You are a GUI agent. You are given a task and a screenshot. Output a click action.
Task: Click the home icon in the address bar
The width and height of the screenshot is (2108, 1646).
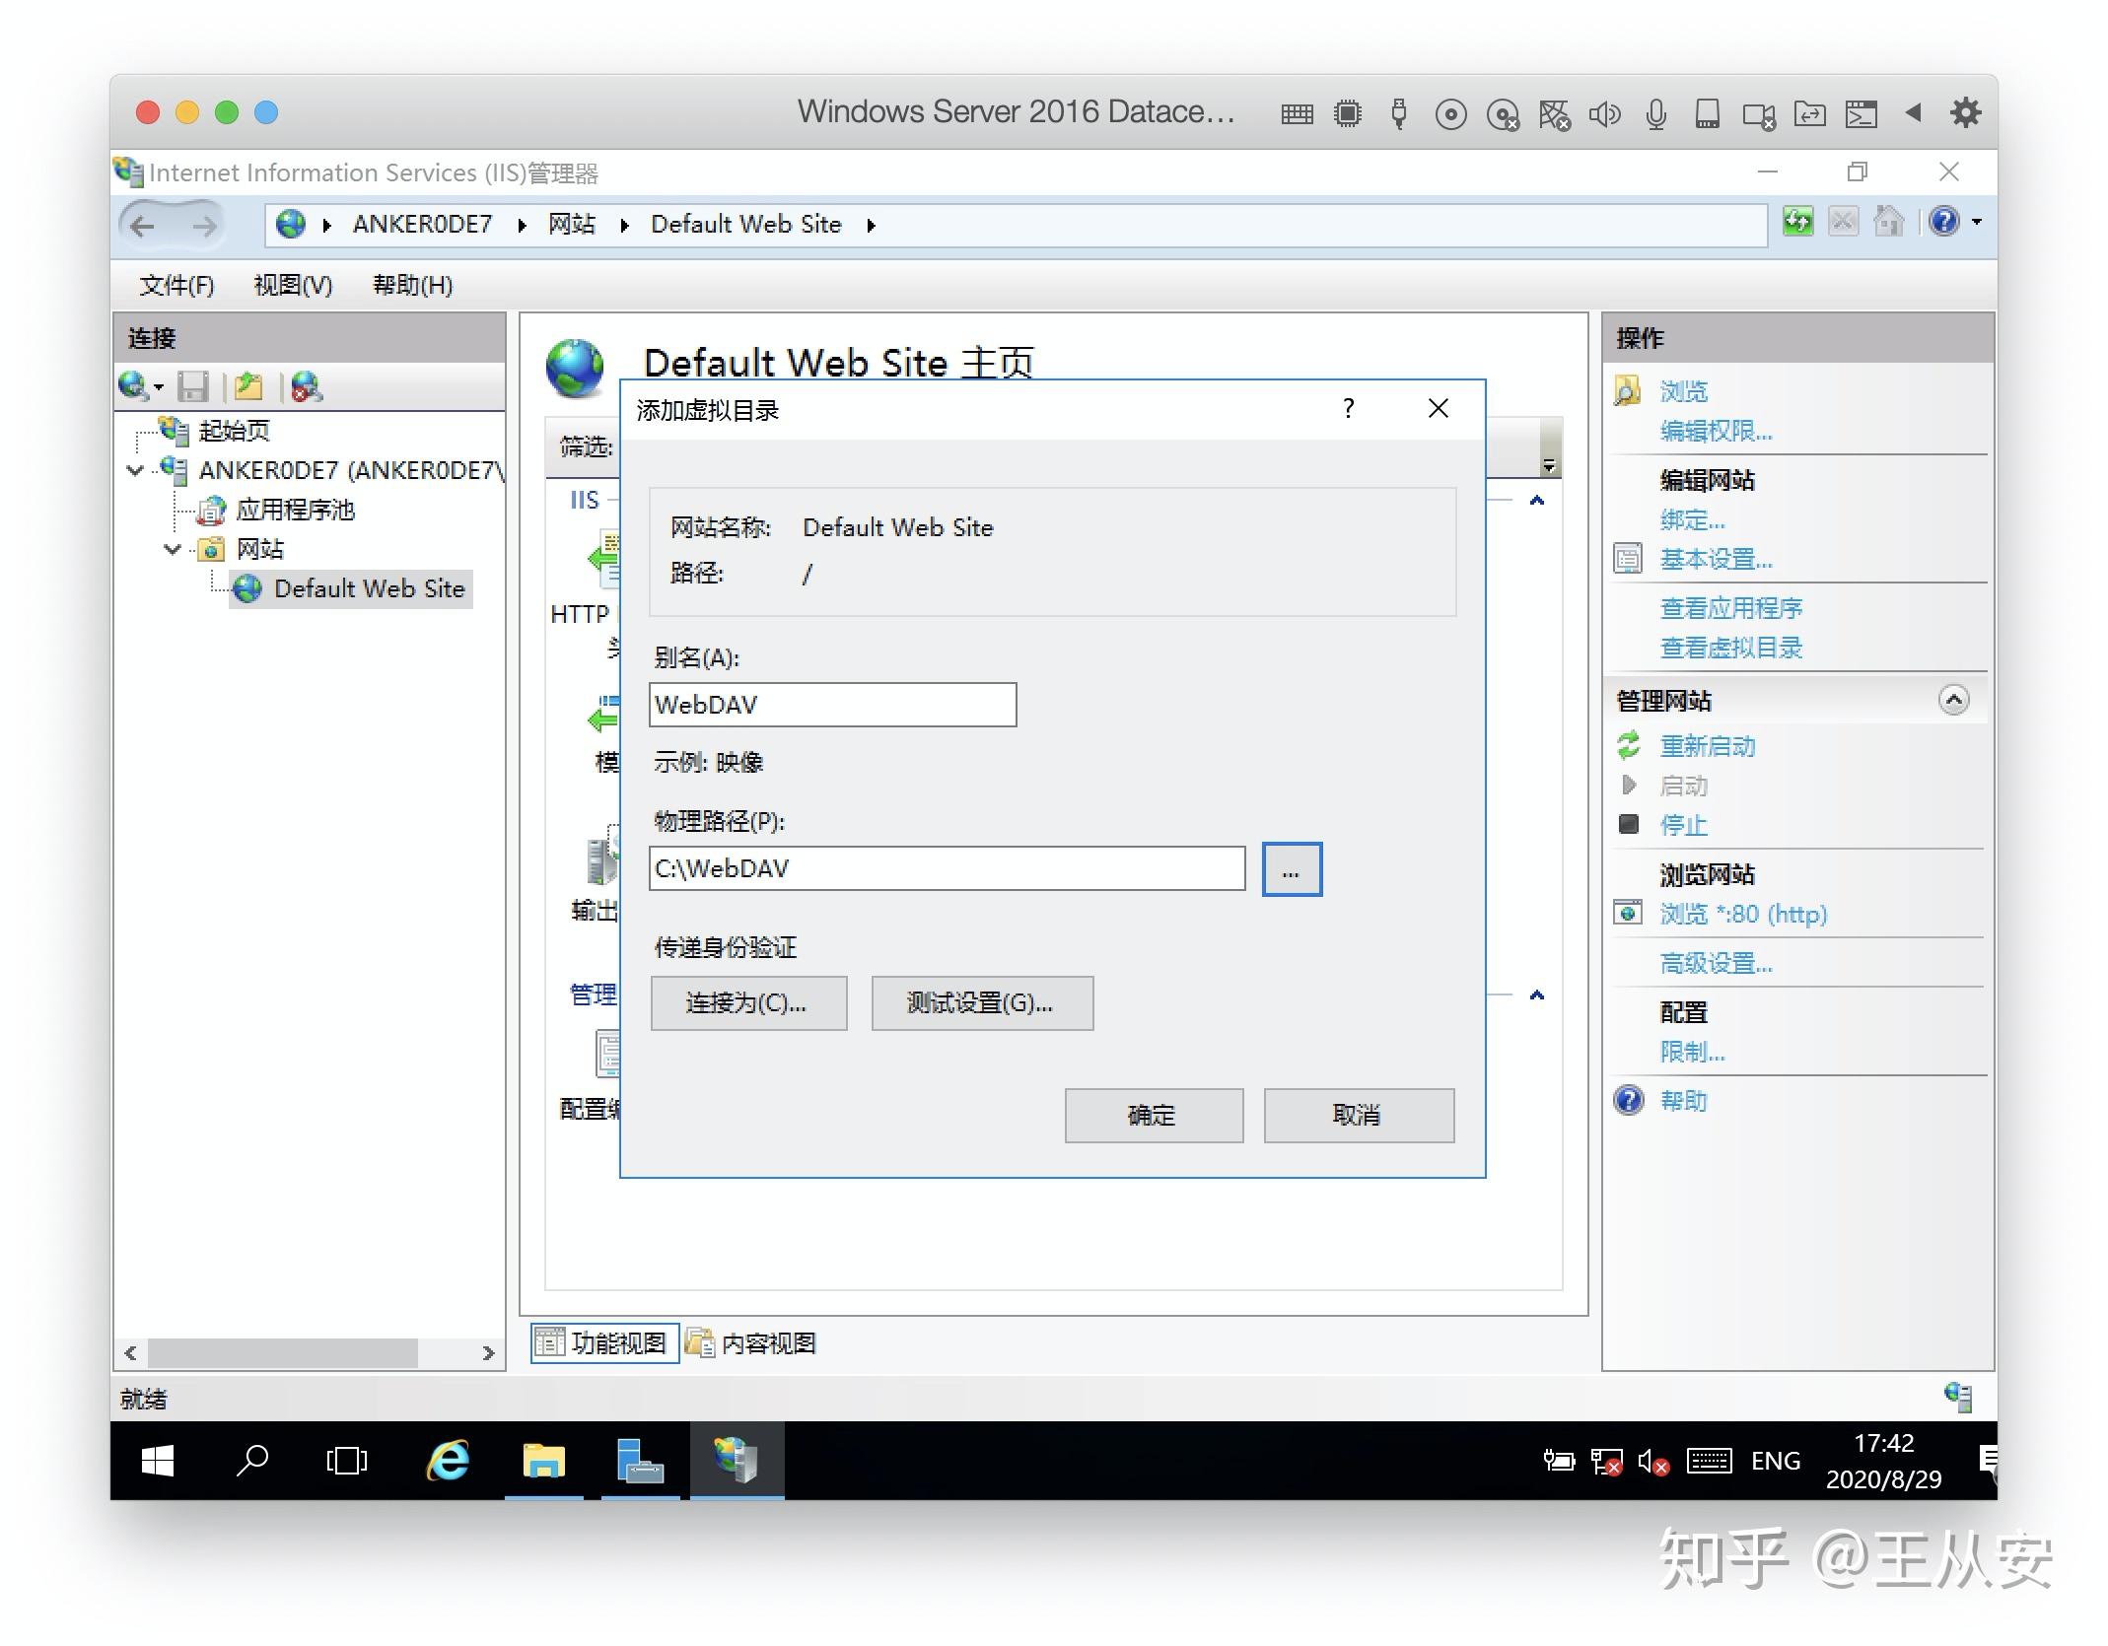(1890, 222)
